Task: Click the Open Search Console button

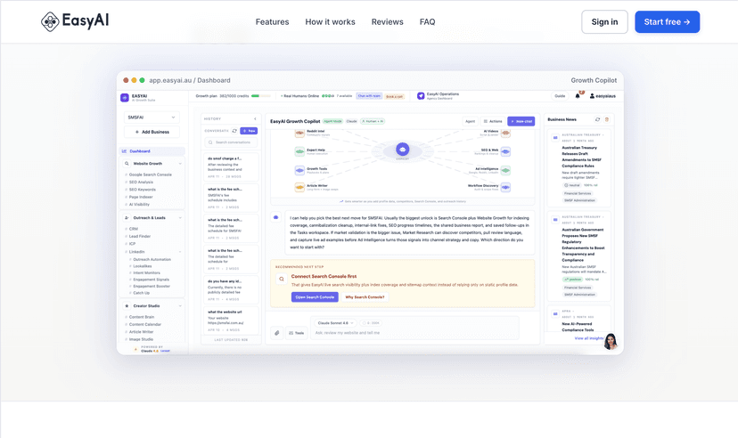Action: tap(315, 297)
